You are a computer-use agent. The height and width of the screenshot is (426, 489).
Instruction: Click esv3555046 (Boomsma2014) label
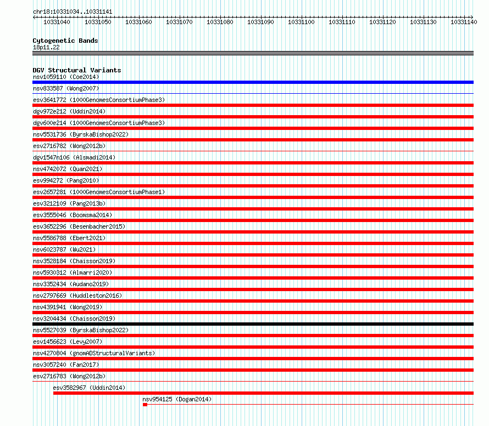pyautogui.click(x=73, y=215)
